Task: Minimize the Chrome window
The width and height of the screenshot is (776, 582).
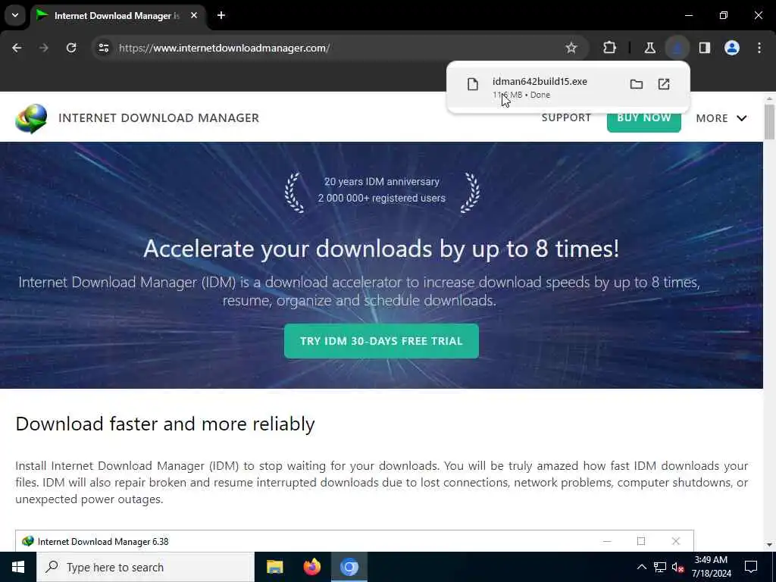Action: click(688, 15)
